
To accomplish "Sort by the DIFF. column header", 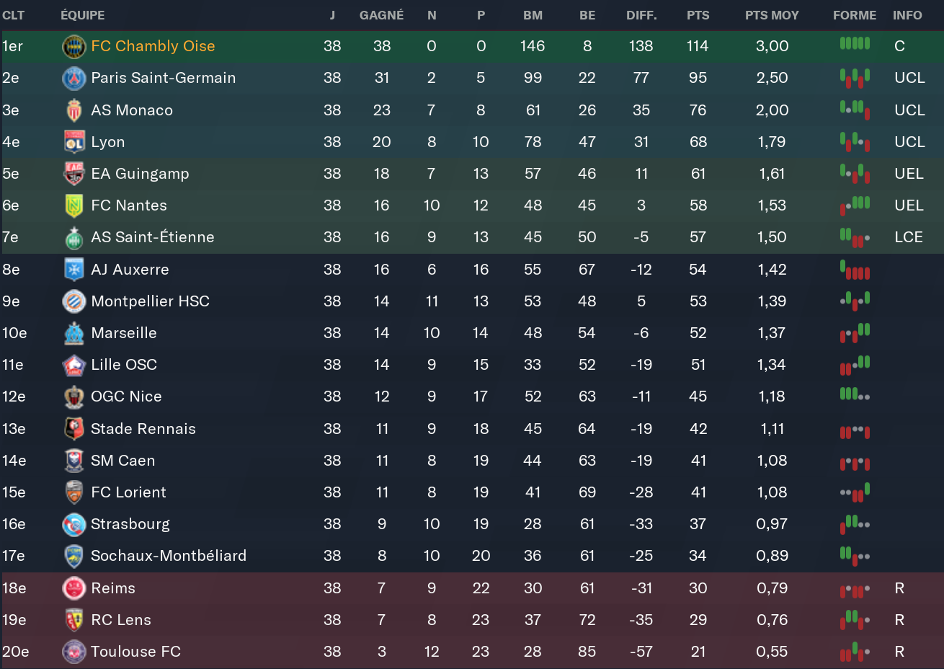I will [x=641, y=15].
